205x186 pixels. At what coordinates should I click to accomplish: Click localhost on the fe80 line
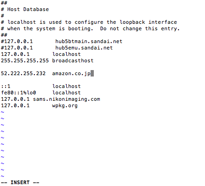[66, 93]
